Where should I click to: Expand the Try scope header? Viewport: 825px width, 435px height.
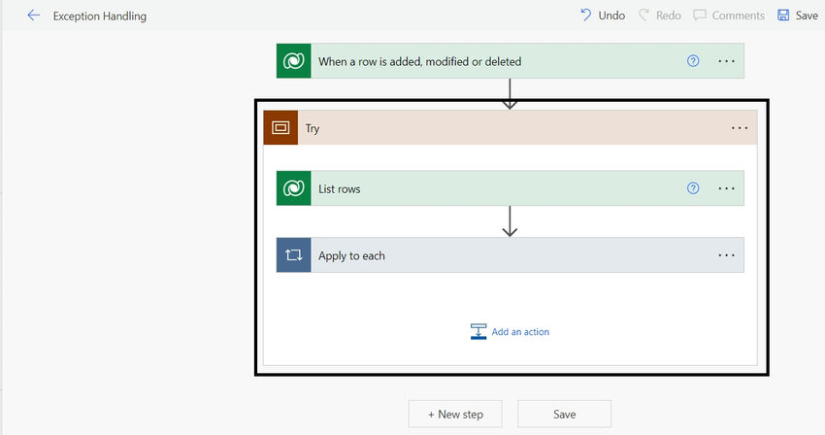(x=511, y=127)
